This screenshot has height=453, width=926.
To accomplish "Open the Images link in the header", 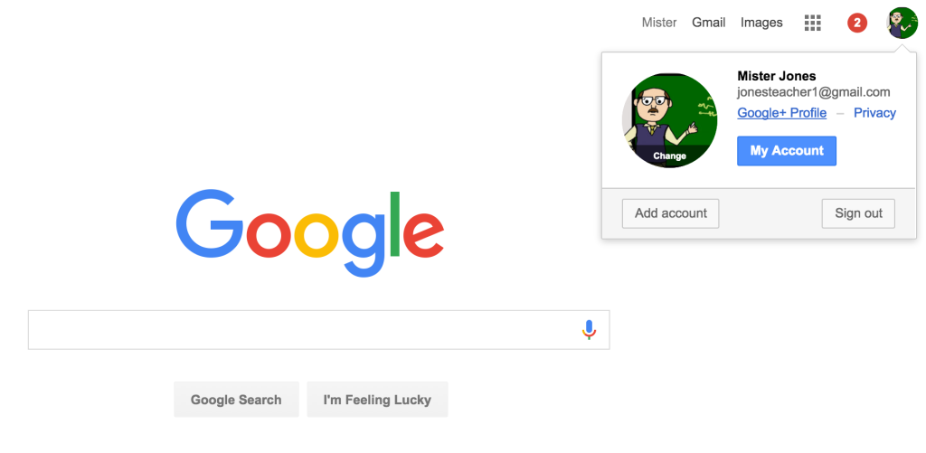I will [x=761, y=23].
